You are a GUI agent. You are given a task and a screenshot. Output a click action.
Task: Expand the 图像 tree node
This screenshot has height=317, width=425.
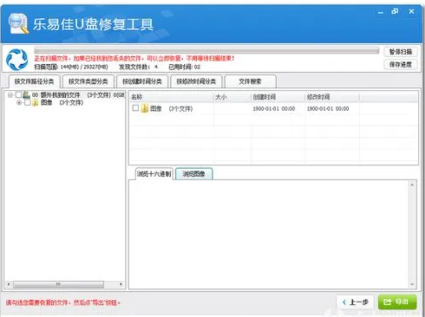[x=19, y=102]
